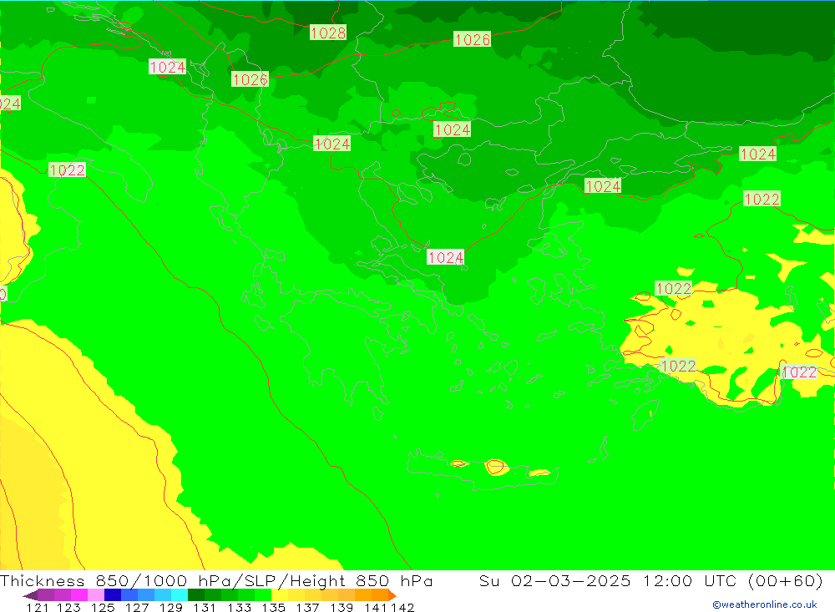Click the legend value 123

click(68, 607)
